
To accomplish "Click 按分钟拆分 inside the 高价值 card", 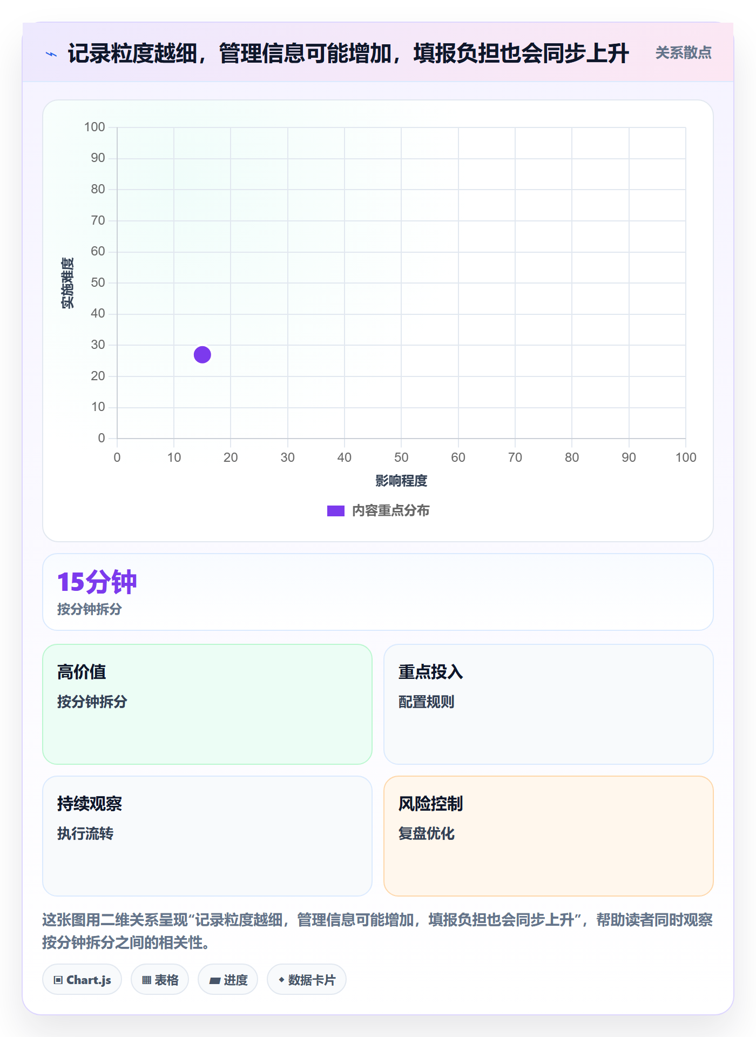I will click(x=92, y=702).
